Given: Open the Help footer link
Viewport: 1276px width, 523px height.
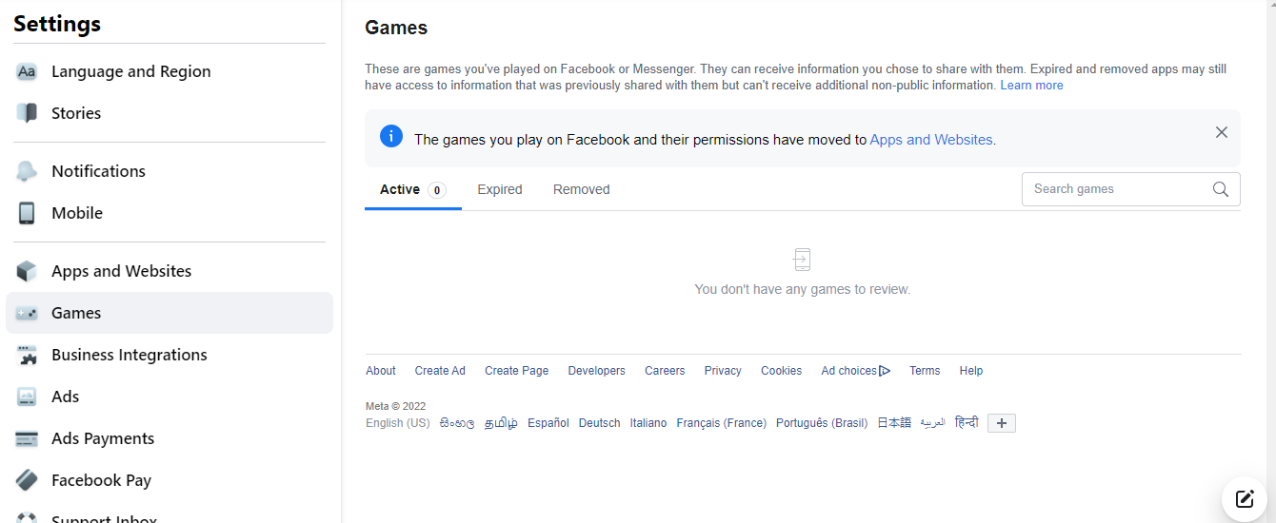Looking at the screenshot, I should (x=971, y=371).
